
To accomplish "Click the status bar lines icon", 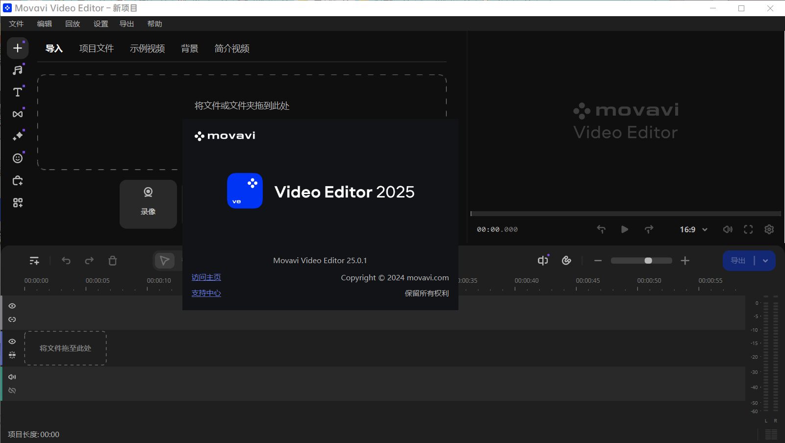I will (x=771, y=434).
